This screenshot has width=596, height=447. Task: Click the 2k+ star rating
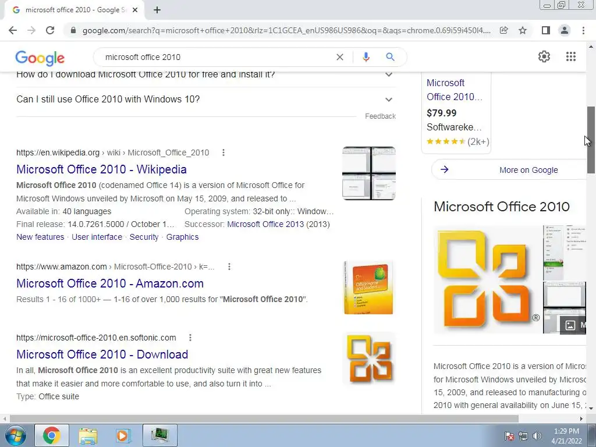click(x=457, y=141)
